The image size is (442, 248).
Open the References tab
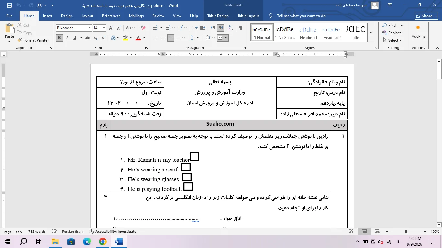pos(111,16)
